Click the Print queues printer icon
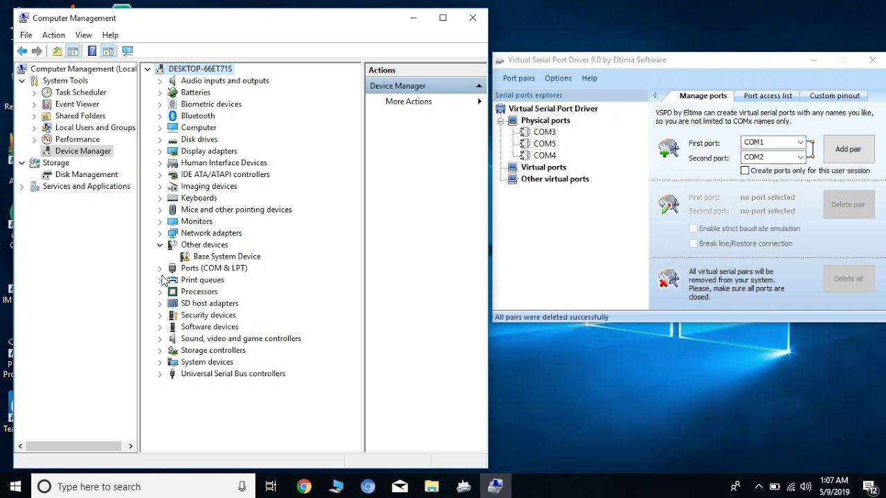This screenshot has width=886, height=498. tap(172, 279)
